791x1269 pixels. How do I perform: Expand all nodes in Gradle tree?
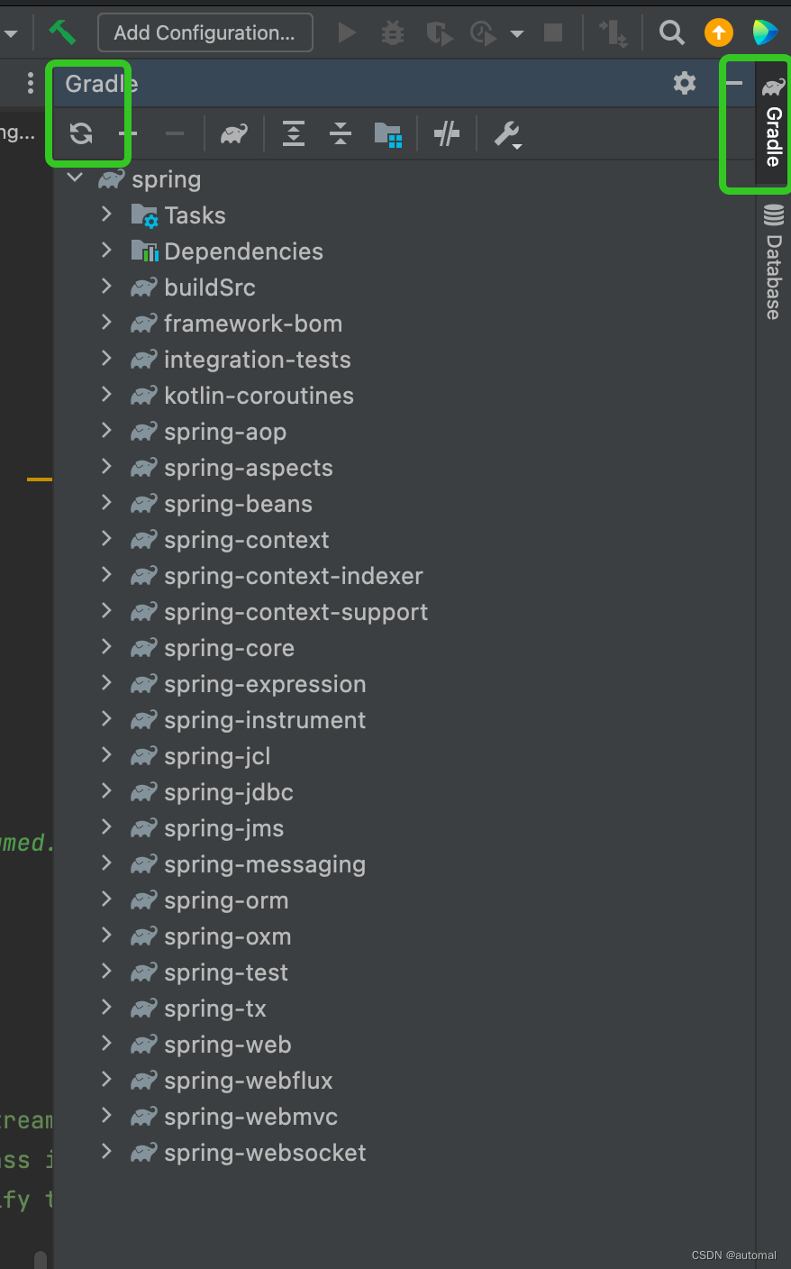(x=294, y=134)
